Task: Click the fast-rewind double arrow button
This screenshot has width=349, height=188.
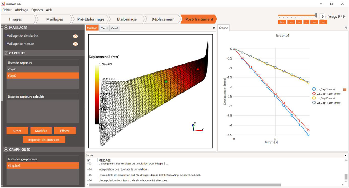Action: tap(290, 22)
